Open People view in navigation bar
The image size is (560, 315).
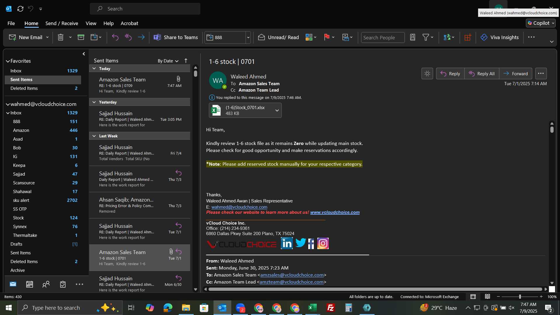(x=46, y=284)
